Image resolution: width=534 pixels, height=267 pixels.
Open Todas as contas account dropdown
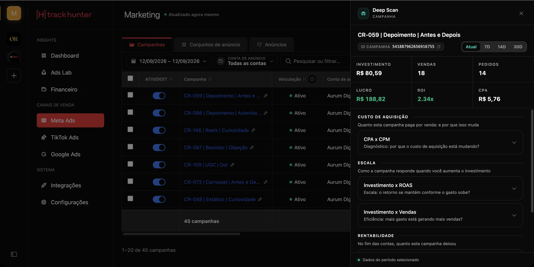(246, 61)
